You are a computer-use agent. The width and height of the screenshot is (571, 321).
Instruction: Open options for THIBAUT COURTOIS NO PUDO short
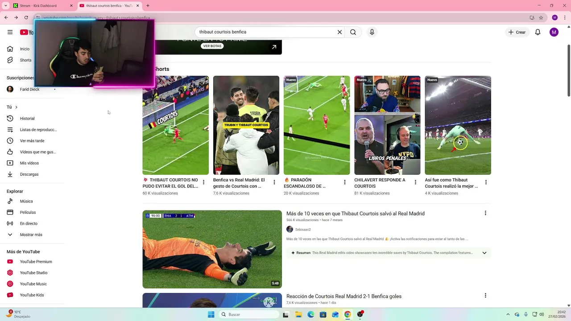203,182
